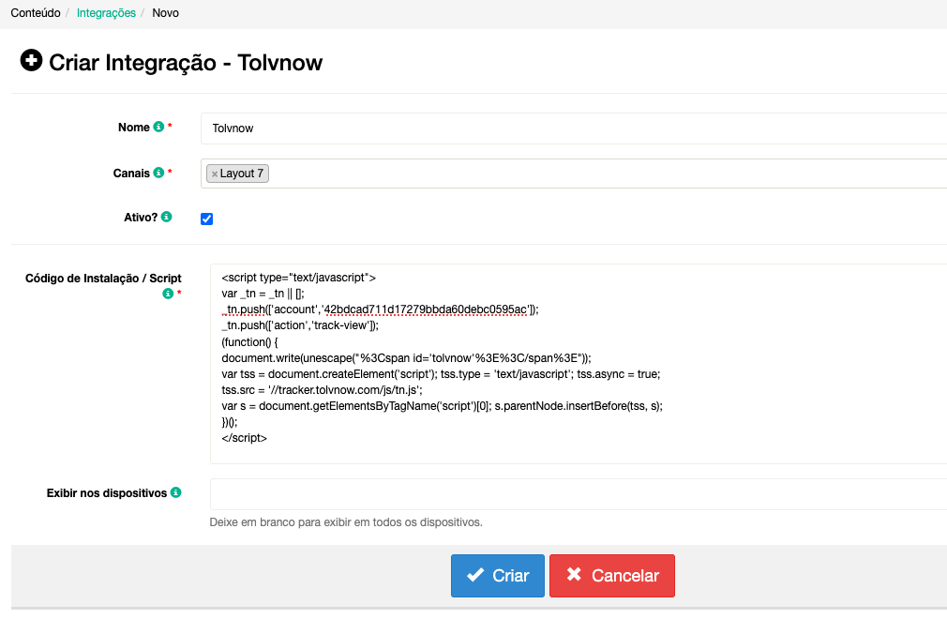Viewport: 947px width, 619px height.
Task: Click the 'var _tn = _tn || [];' line
Action: [263, 294]
